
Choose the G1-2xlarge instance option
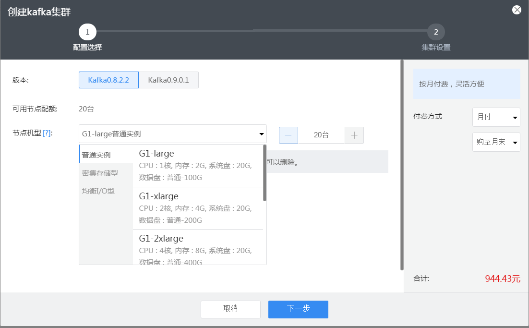coord(197,249)
